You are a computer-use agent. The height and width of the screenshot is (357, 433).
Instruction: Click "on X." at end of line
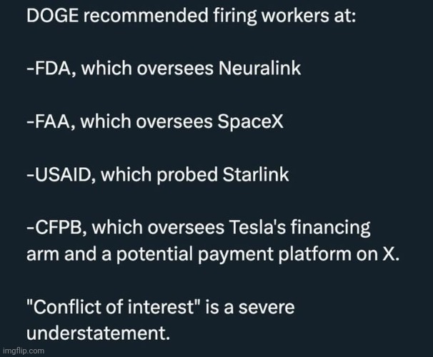(378, 253)
